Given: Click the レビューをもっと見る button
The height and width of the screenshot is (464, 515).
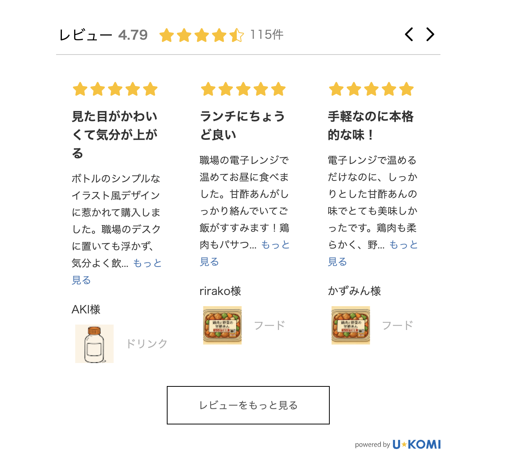Looking at the screenshot, I should pyautogui.click(x=248, y=405).
